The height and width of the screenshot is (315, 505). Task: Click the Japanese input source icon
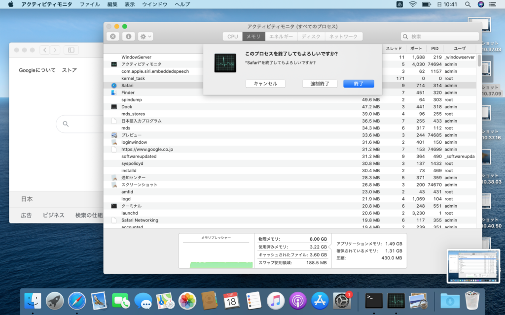tap(399, 4)
